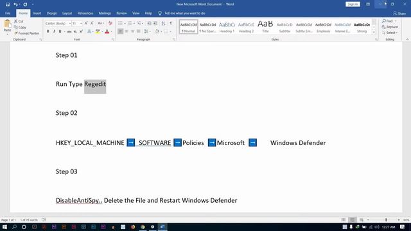Screen dimensions: 411x231
Task: Click the Redo icon in quick access toolbar
Action: [25, 4]
